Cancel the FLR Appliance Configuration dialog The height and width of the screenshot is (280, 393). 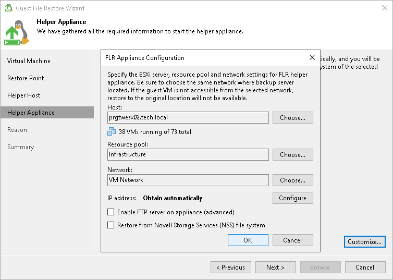pyautogui.click(x=293, y=240)
